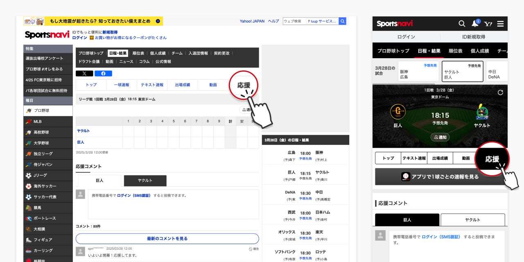Viewport: 524px width, 262px height.
Task: Click 巨人 team name in score table
Action: [x=81, y=142]
